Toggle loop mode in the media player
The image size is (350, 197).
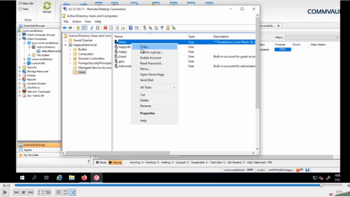click(x=66, y=192)
